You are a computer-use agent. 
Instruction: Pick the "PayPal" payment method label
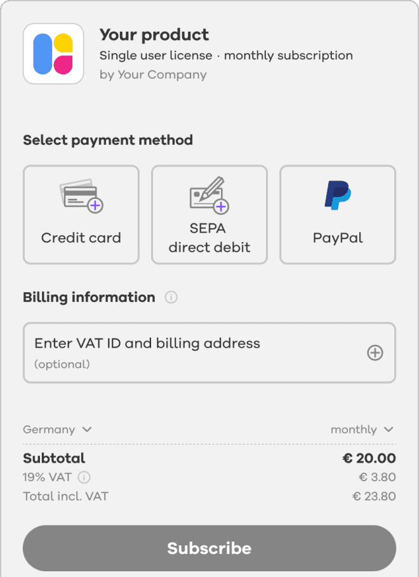point(337,238)
